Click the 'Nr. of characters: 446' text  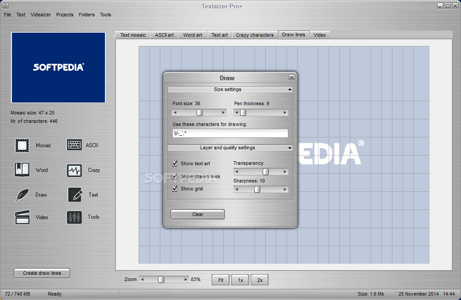point(34,121)
